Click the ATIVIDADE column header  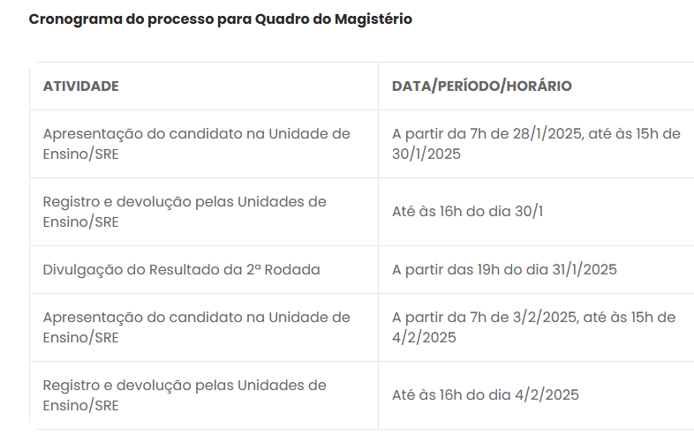click(80, 86)
